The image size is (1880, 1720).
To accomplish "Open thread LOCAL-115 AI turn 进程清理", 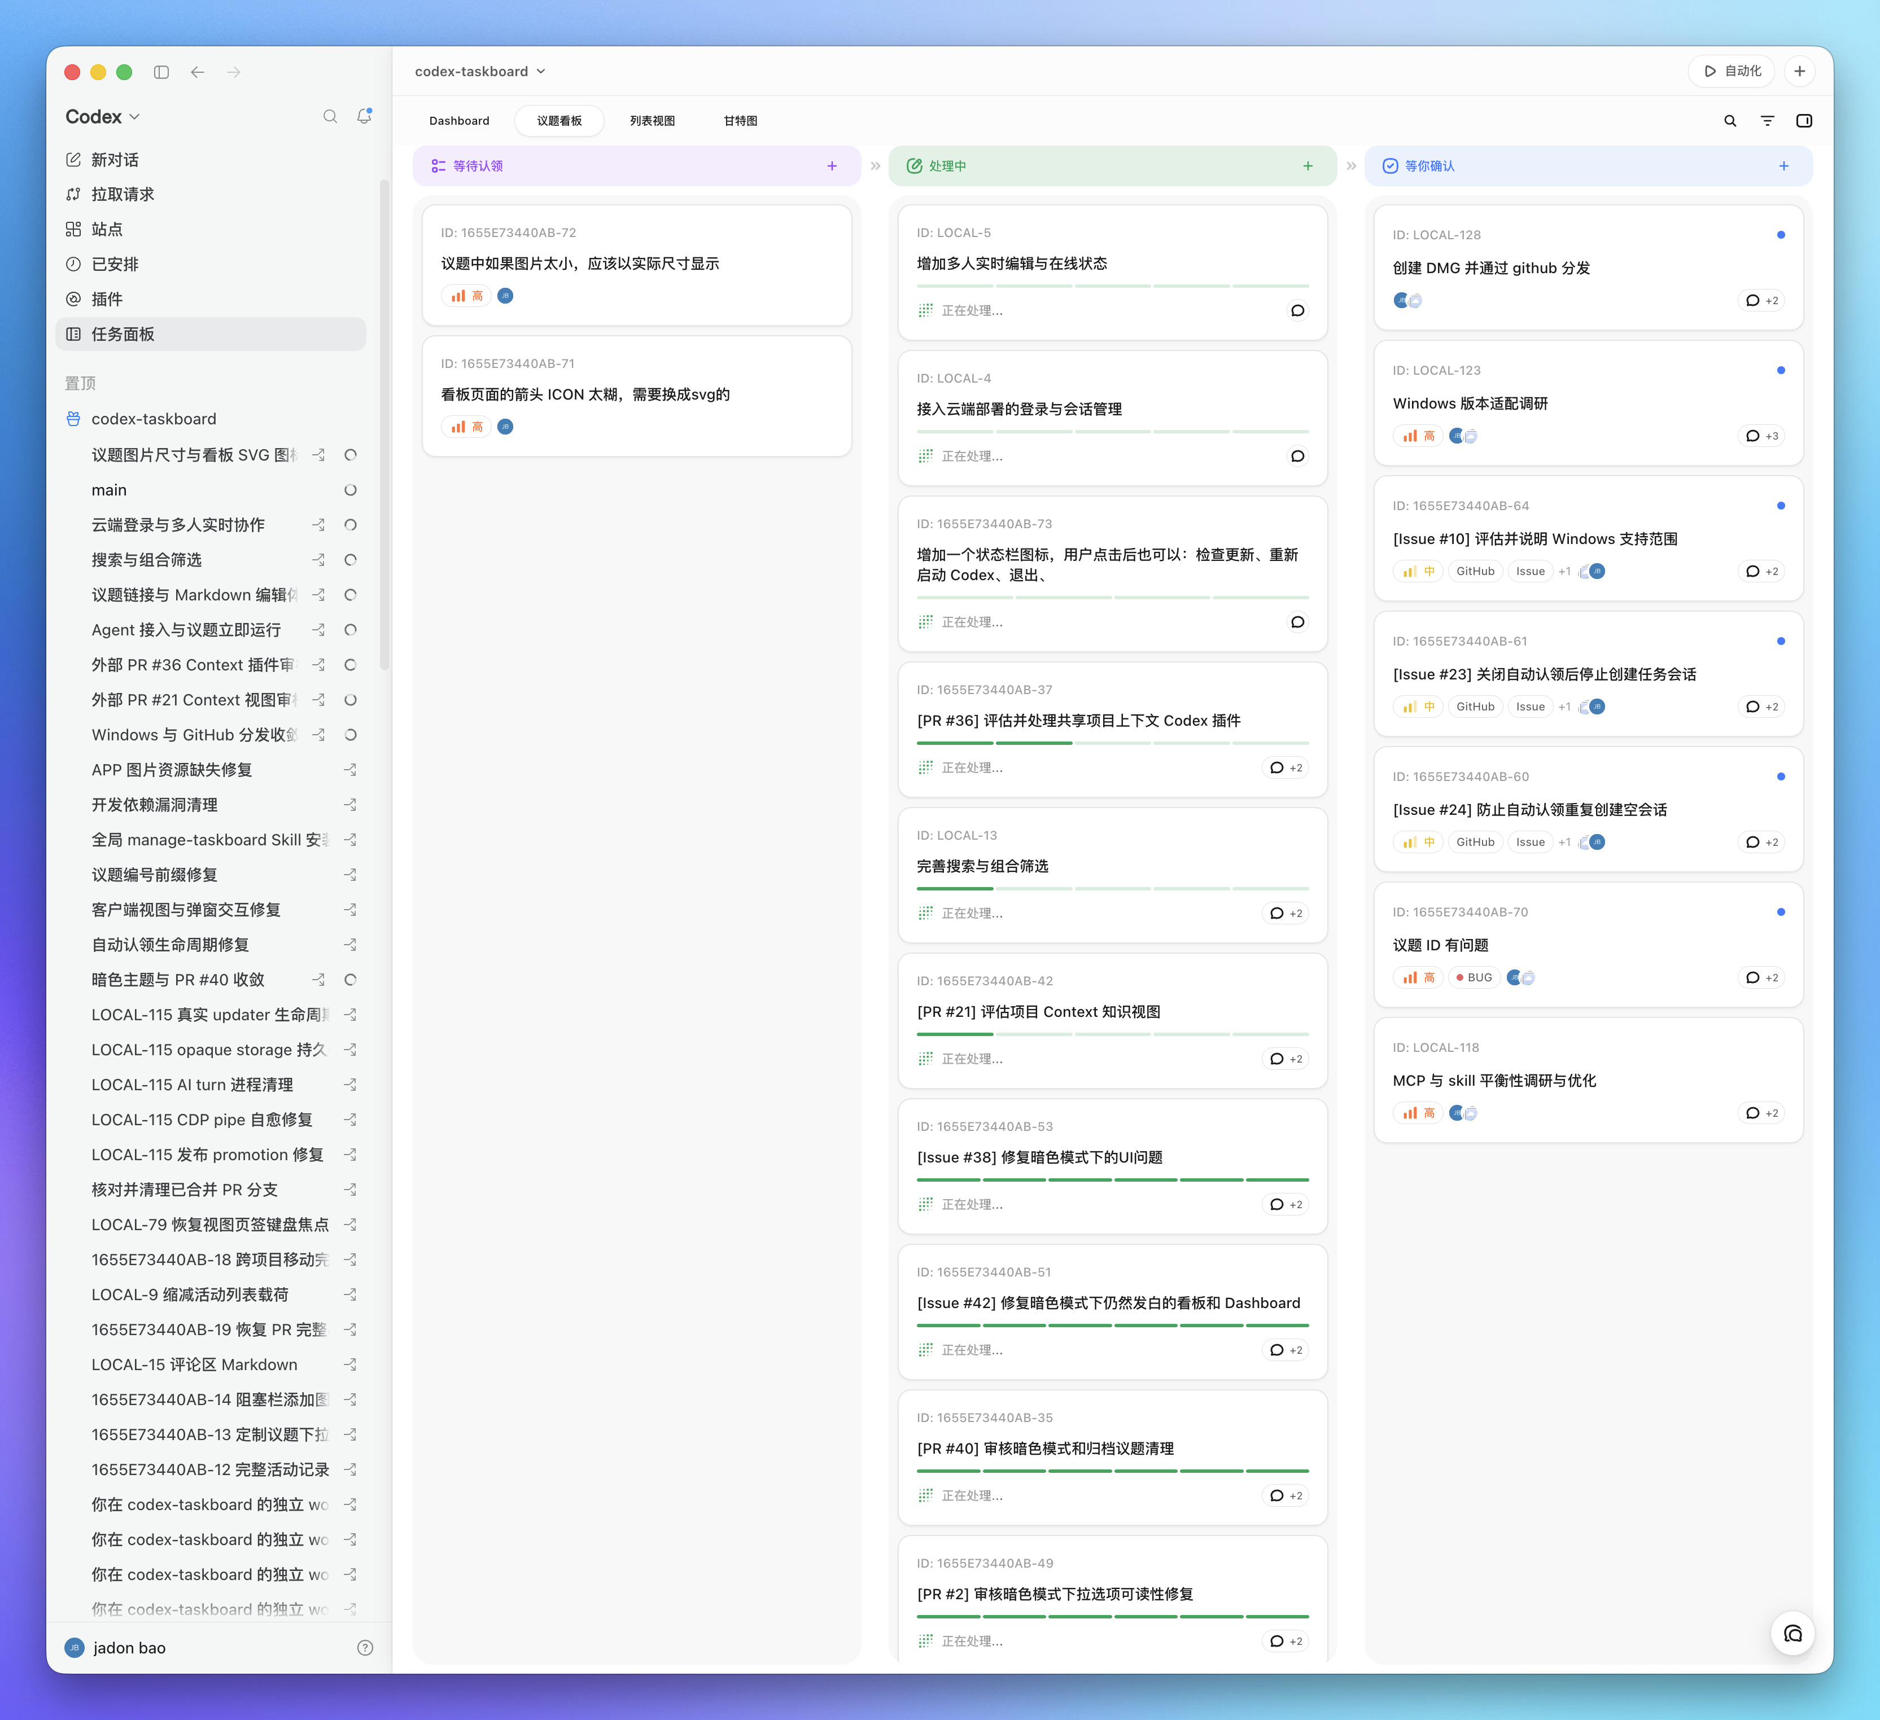I will [211, 1084].
